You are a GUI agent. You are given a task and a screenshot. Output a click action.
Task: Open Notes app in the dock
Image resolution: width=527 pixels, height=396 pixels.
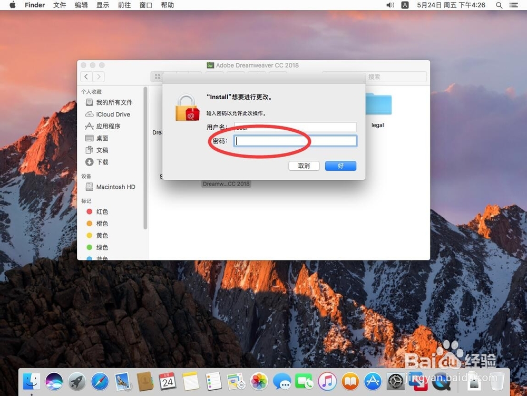point(191,382)
